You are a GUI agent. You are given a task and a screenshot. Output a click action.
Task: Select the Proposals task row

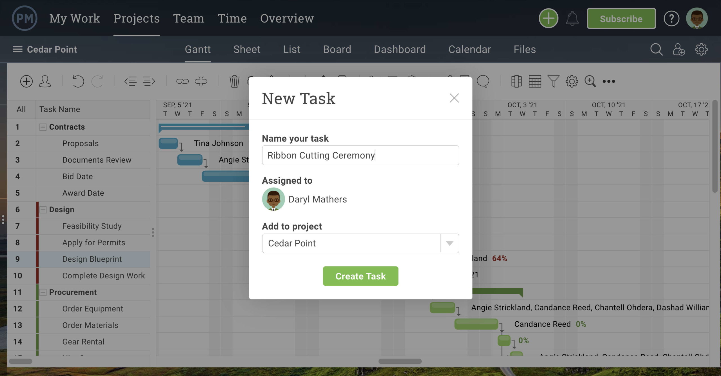79,144
